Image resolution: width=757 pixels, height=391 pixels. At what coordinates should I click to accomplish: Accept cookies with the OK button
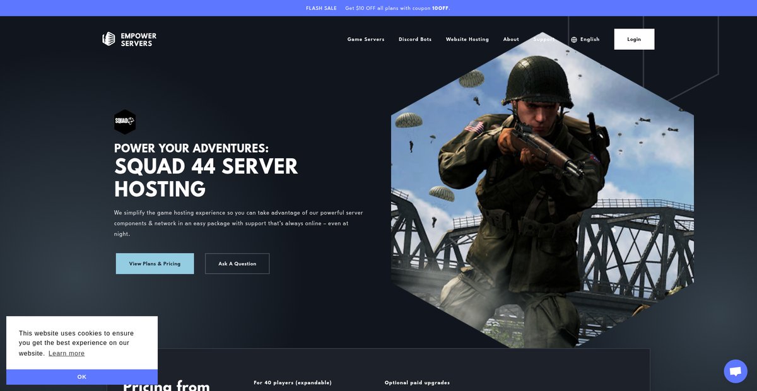pos(82,376)
